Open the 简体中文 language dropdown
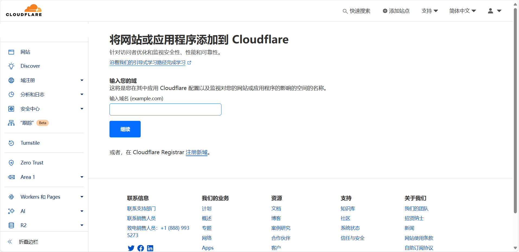The width and height of the screenshot is (519, 252). (462, 11)
